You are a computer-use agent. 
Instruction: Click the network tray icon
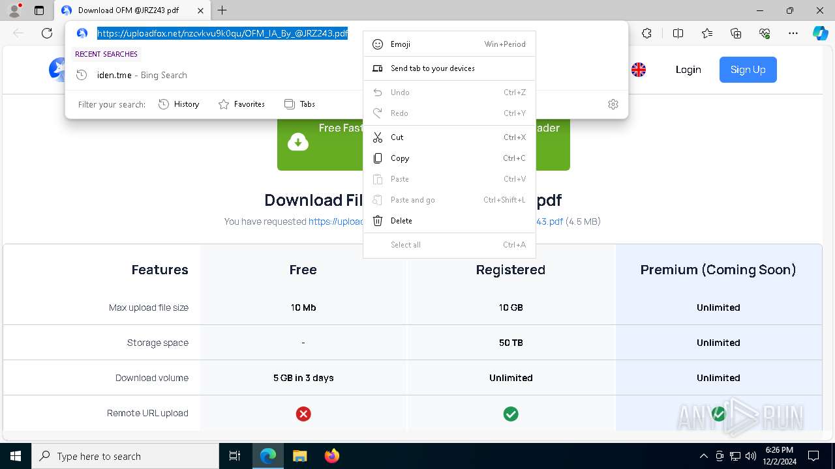click(735, 456)
